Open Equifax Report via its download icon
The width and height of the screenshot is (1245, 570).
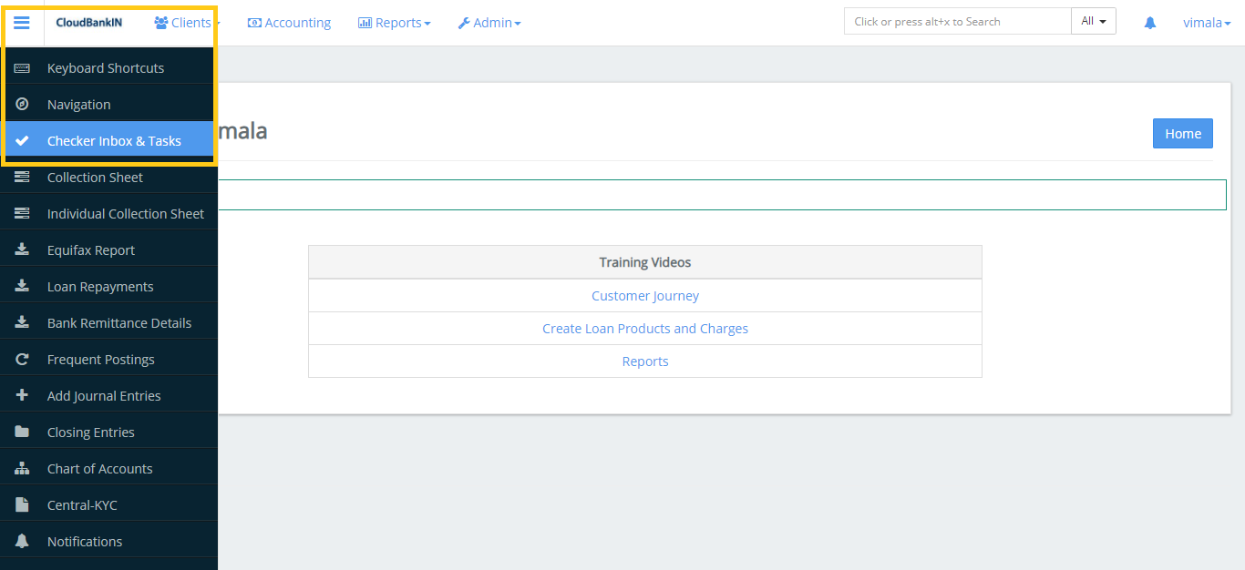(23, 249)
